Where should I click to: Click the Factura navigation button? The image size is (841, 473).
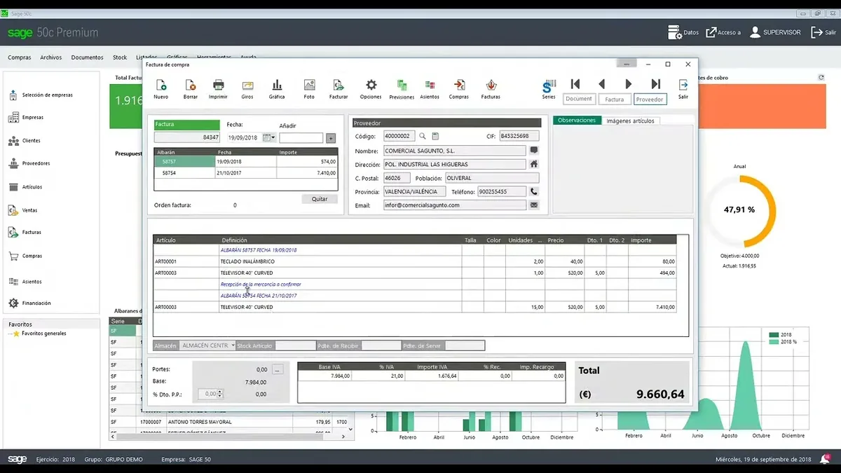615,100
